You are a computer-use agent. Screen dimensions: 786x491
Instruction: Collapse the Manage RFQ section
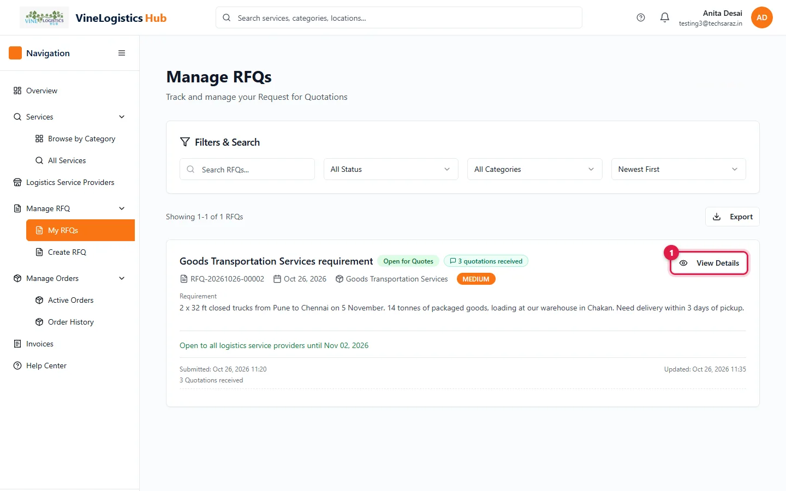[122, 208]
